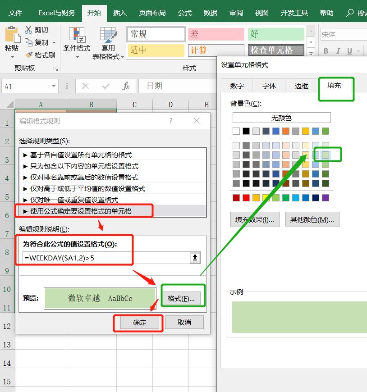Viewport: 367px width, 392px height.
Task: Click the 搜索 magnifier icon
Action: coord(350,13)
